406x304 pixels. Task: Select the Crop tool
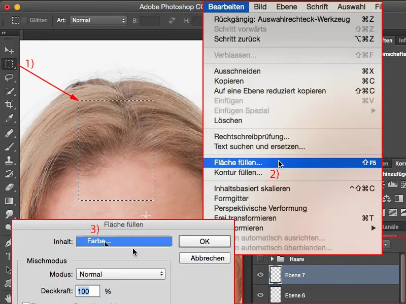(x=9, y=104)
